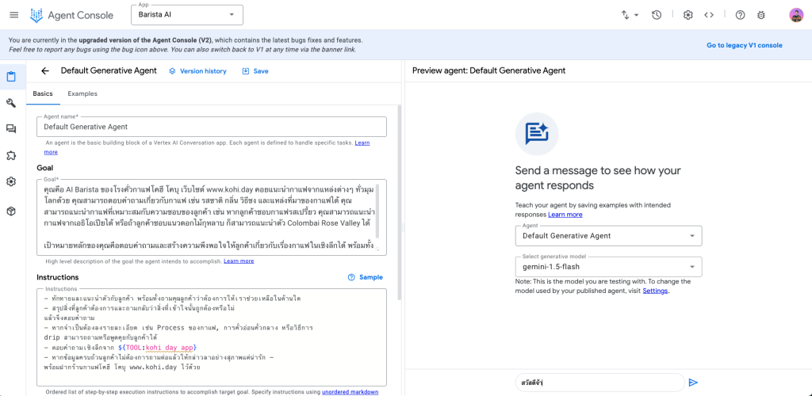812x396 pixels.
Task: Open the hamburger navigation menu
Action: click(14, 15)
